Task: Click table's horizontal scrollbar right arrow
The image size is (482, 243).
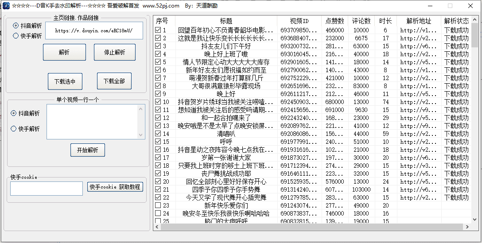Action: pyautogui.click(x=467, y=227)
